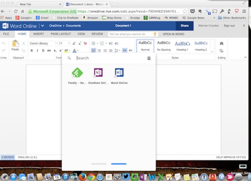Bookmark this page with the star icon
This screenshot has height=181, width=251.
point(185,11)
